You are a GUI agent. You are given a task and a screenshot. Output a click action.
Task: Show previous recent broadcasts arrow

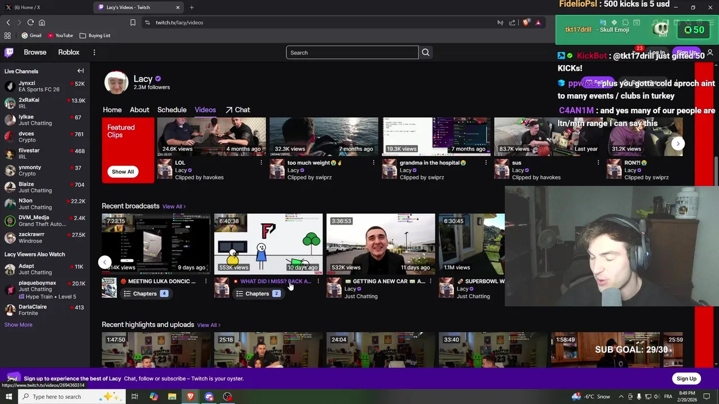point(104,262)
